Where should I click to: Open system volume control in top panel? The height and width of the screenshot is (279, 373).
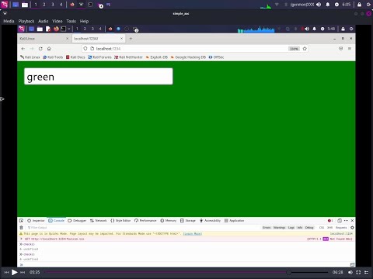(x=319, y=5)
